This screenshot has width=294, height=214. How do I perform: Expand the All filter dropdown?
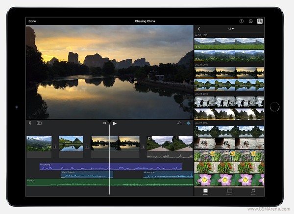[231, 29]
